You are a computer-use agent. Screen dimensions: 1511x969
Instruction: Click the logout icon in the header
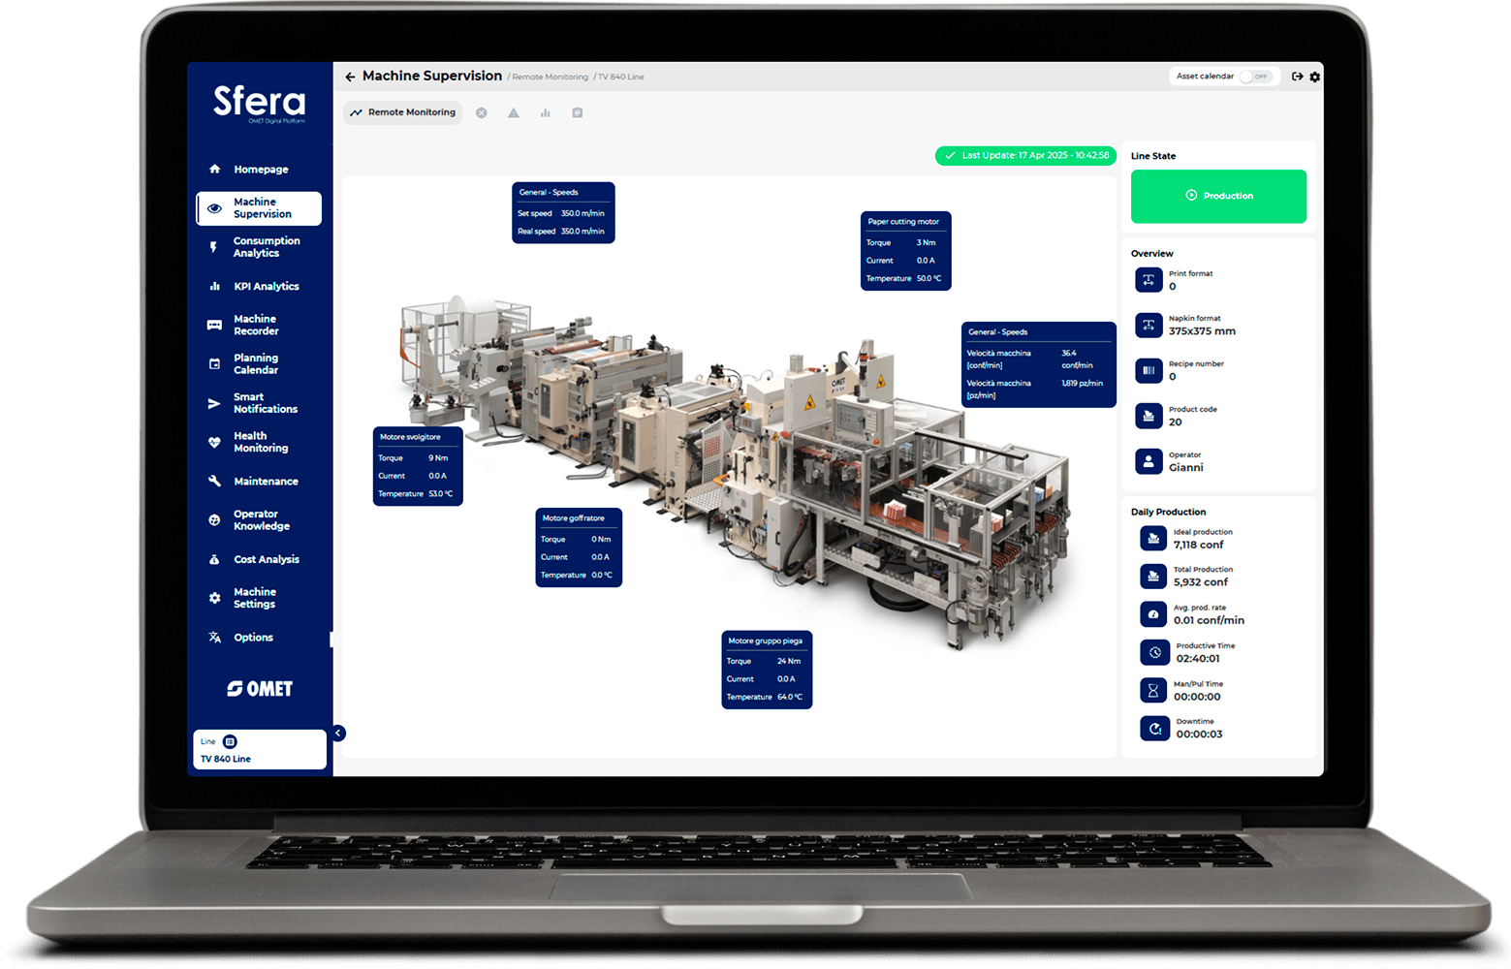(x=1297, y=77)
